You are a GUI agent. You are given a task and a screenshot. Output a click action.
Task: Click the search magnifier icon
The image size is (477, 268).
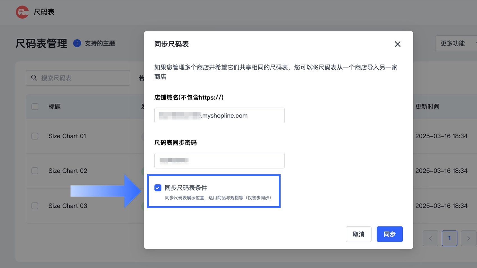point(34,78)
